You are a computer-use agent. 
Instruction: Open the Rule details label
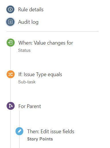point(31,10)
